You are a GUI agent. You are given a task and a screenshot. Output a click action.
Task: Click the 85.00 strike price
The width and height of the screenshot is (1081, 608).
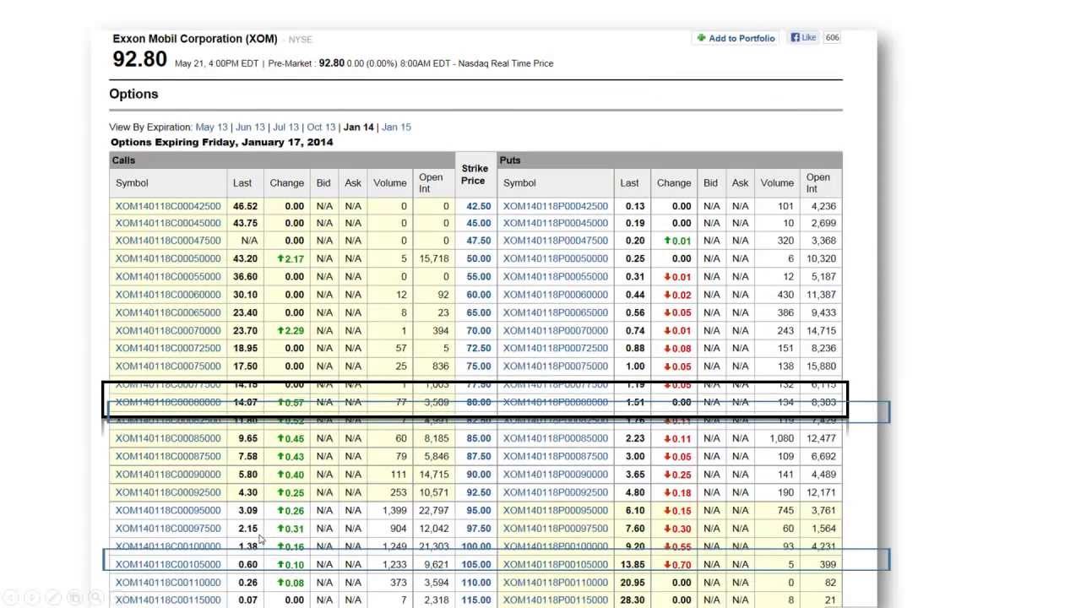pyautogui.click(x=479, y=438)
